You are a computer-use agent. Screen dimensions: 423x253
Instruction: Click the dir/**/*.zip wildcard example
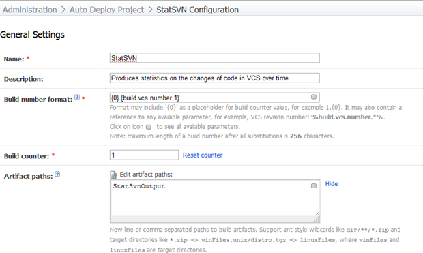pos(368,230)
